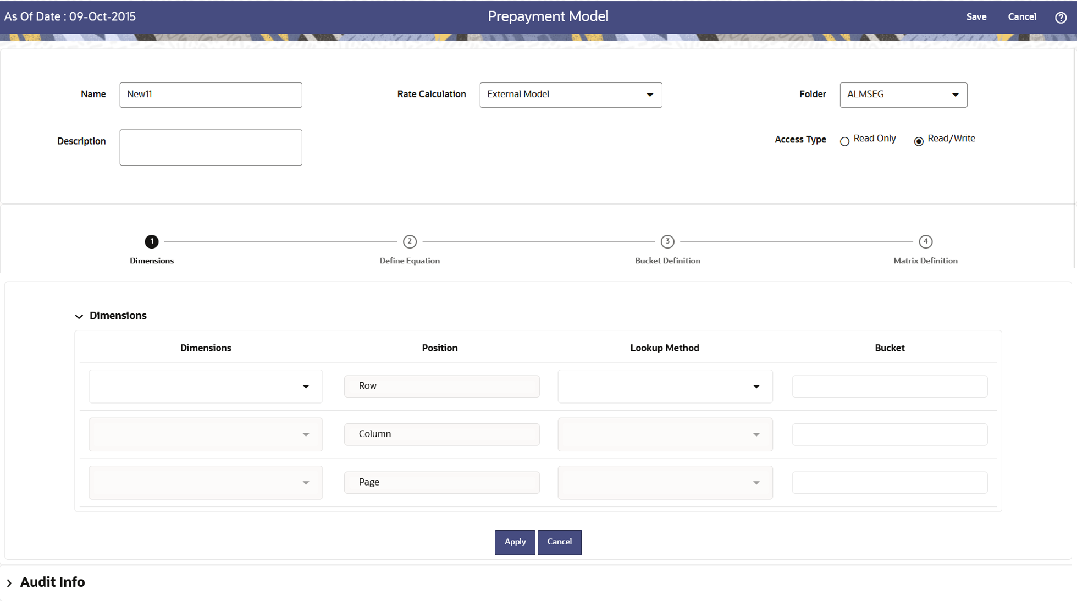
Task: Open the help icon in the header
Action: (1061, 17)
